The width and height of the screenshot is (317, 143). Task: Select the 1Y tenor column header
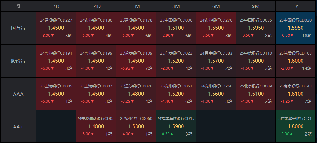[x=296, y=6]
